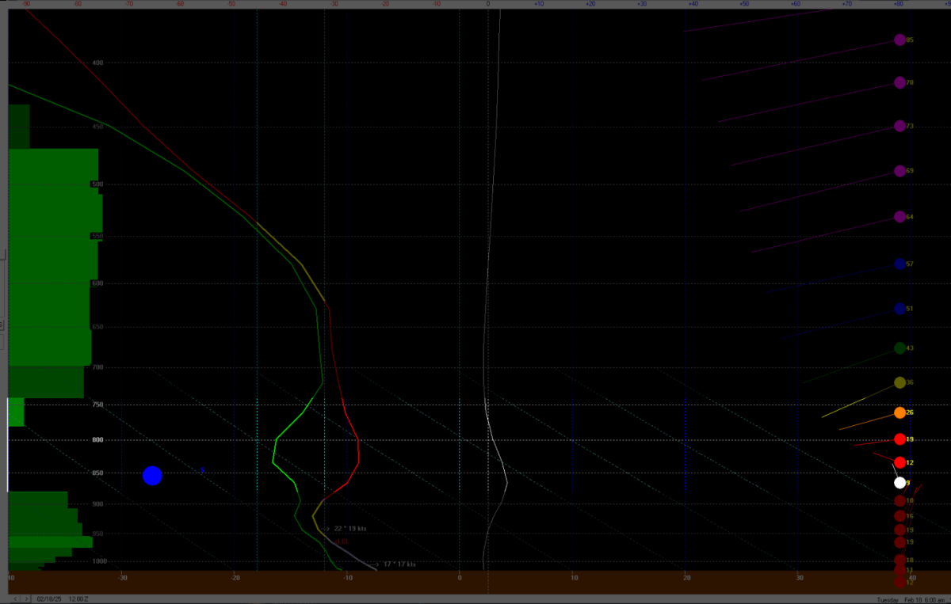The width and height of the screenshot is (951, 604).
Task: Click the 17 ° 17 kts wind annotation
Action: (x=399, y=564)
